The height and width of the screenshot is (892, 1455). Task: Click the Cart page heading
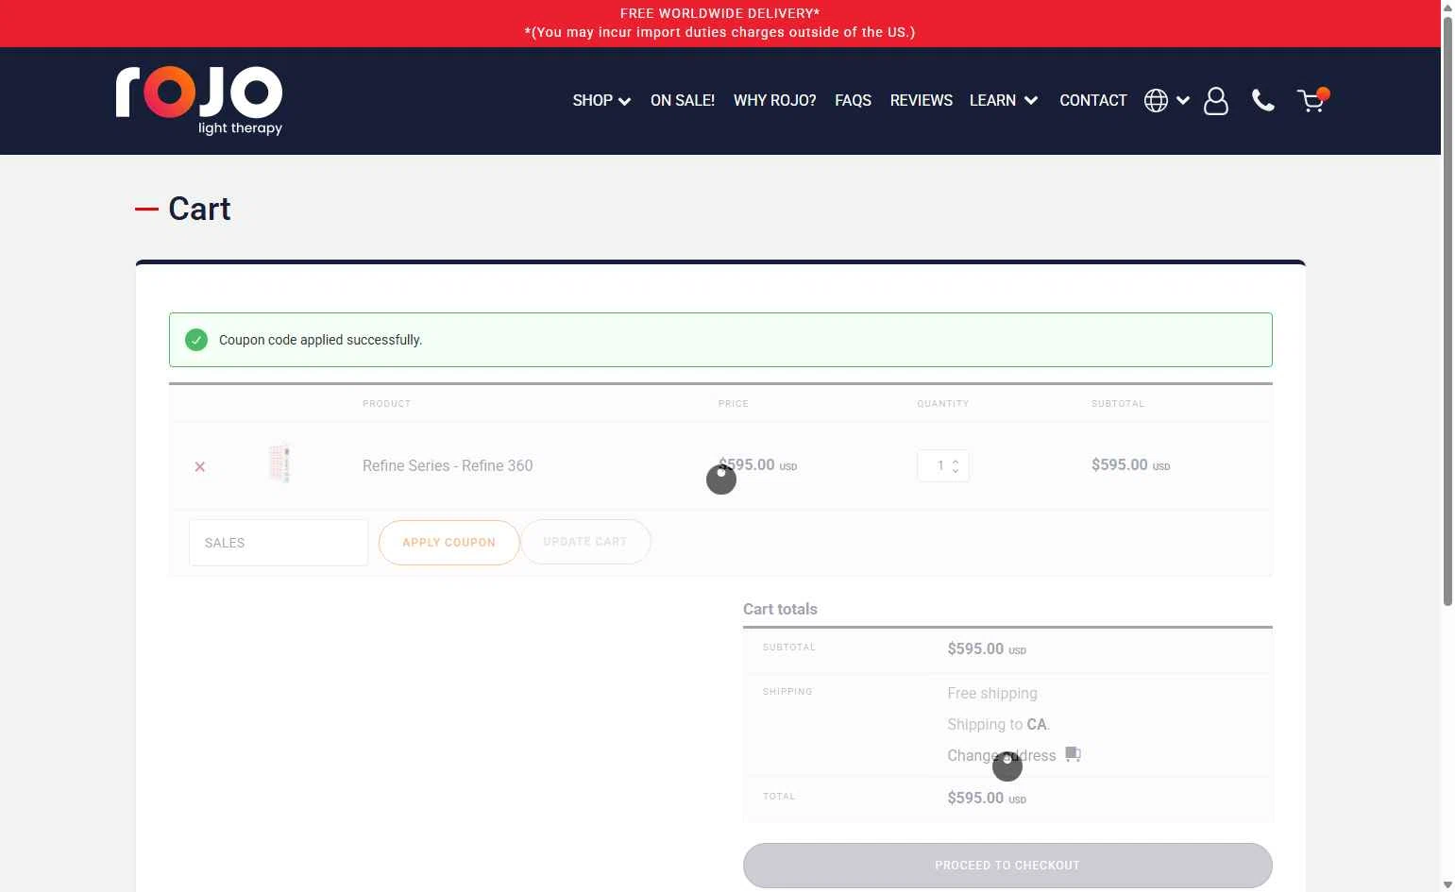pos(199,209)
